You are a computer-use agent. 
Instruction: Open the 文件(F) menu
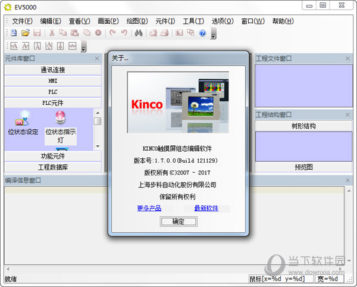22,21
